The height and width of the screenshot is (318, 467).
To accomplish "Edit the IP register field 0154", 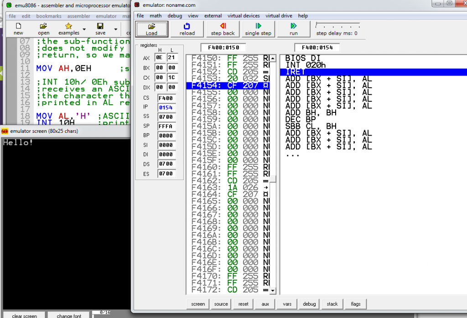I will point(166,107).
